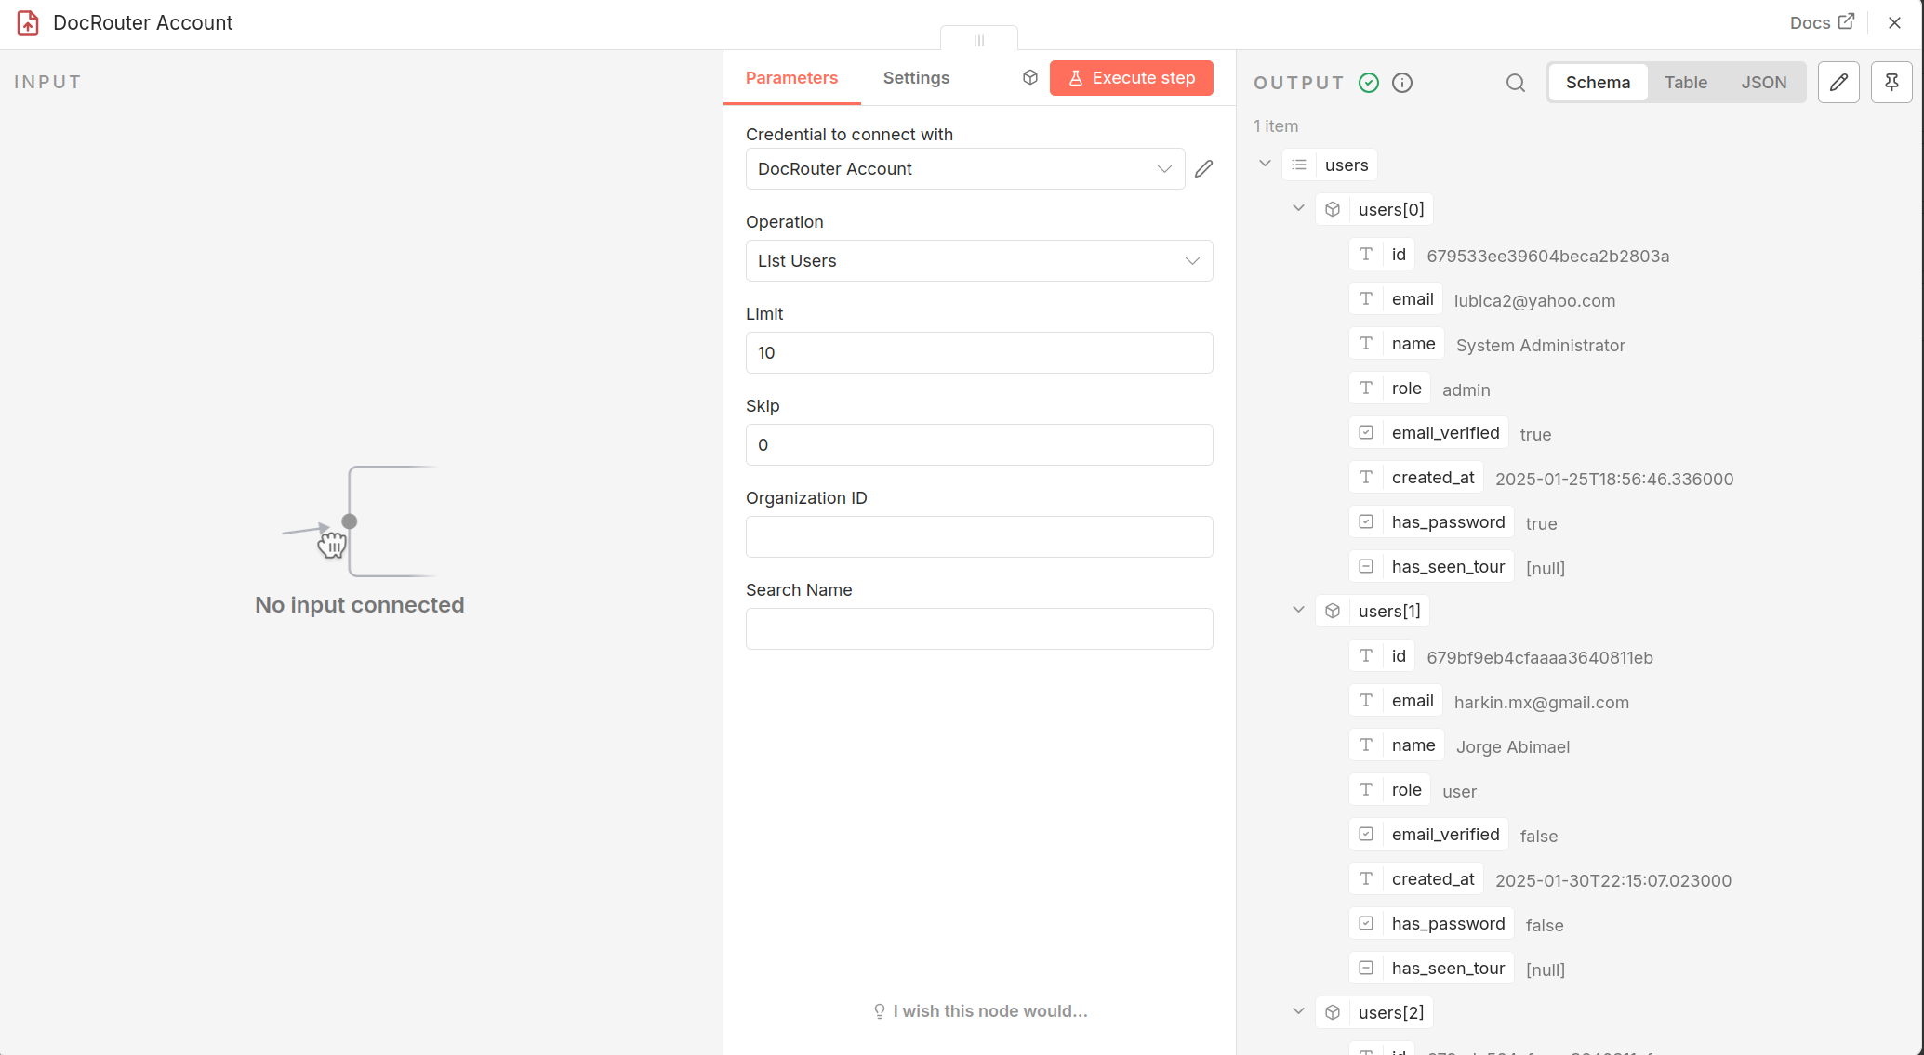
Task: Click the DocRouter node icon in the header
Action: [27, 22]
